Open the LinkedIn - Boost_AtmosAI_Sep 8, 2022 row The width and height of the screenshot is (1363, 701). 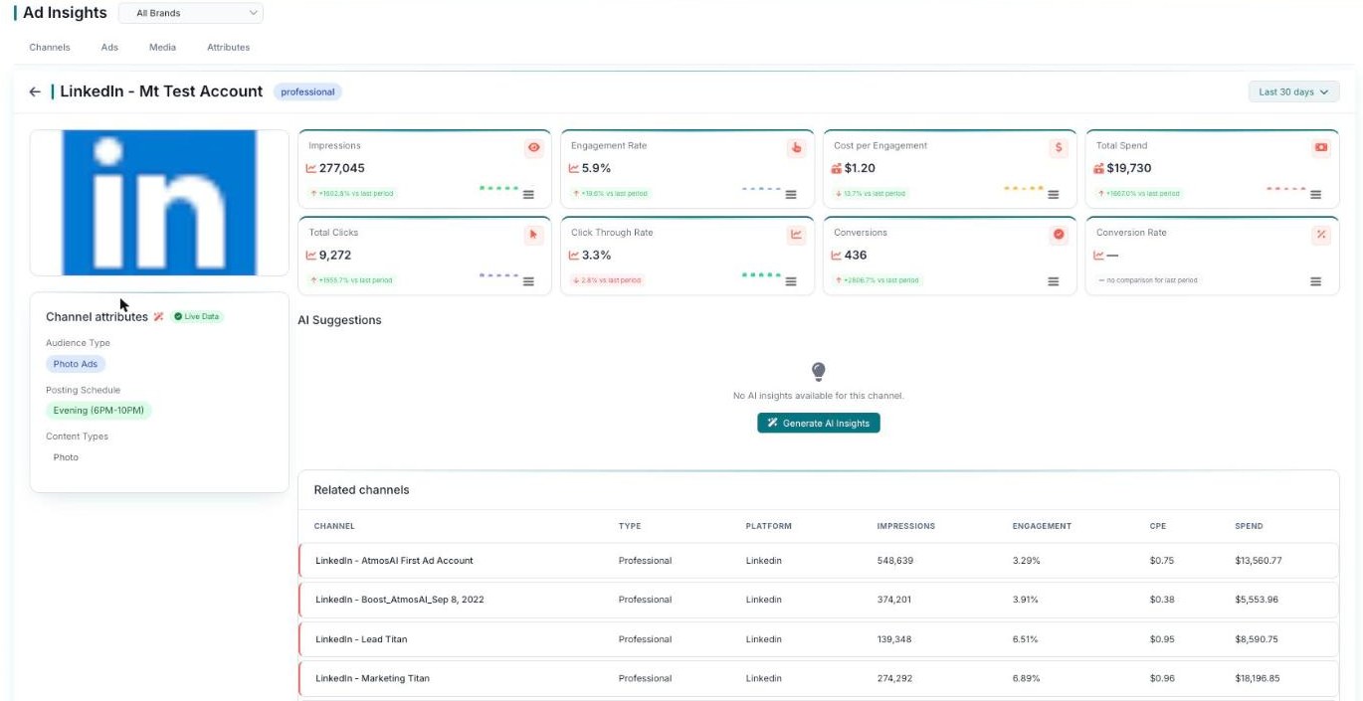[x=819, y=600]
